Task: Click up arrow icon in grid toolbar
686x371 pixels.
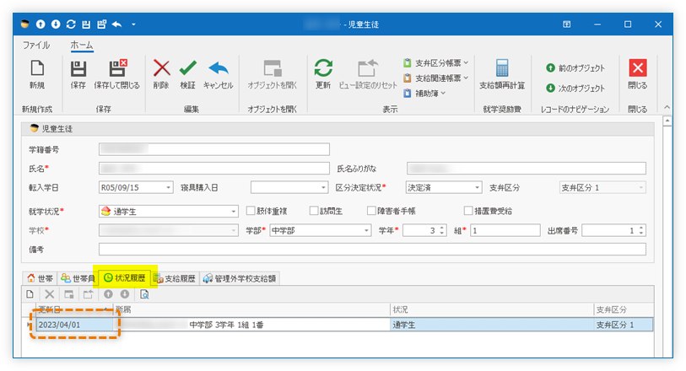Action: point(108,294)
